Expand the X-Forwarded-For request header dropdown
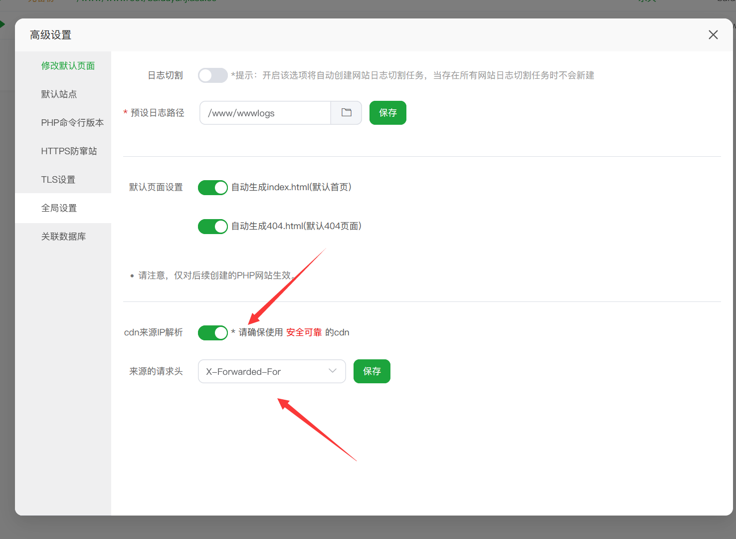 [x=272, y=371]
